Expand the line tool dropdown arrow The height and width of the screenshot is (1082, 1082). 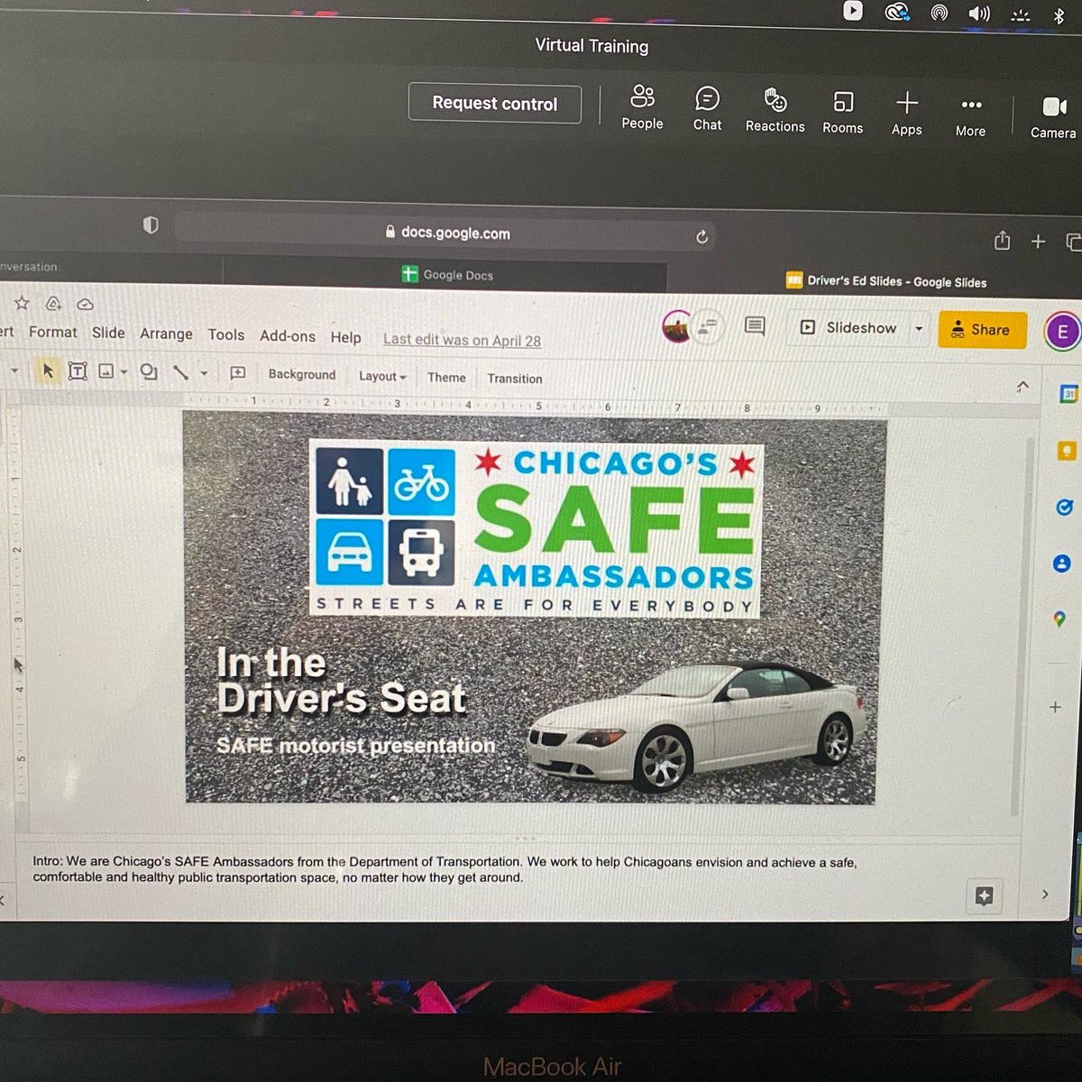[x=204, y=373]
